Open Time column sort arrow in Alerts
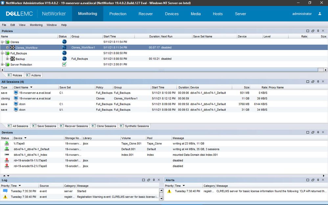 click(184, 186)
